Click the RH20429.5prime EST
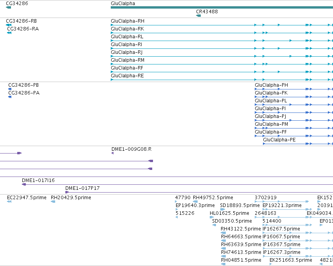Image resolution: width=333 pixels, height=266 pixels. (x=53, y=202)
